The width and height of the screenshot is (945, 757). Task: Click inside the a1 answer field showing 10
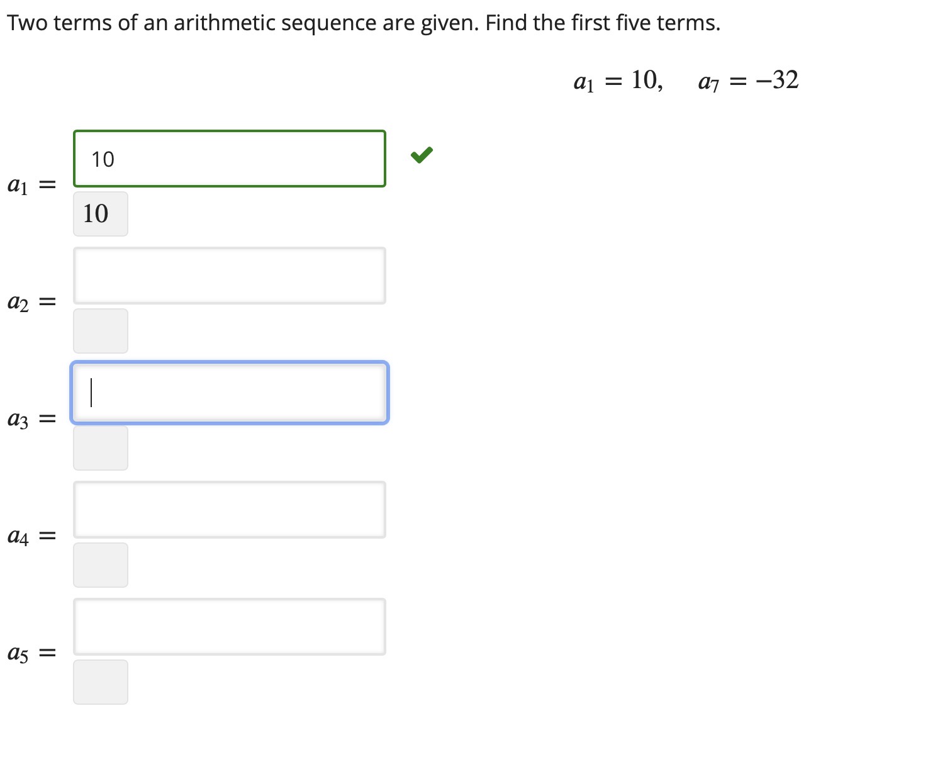(x=229, y=159)
